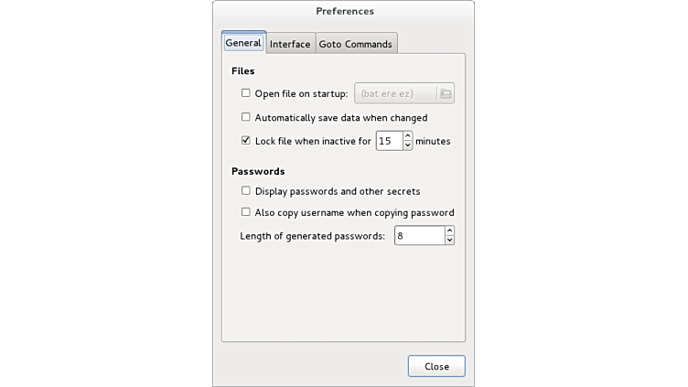Select the General tab
Screen dimensions: 688x387
point(243,43)
